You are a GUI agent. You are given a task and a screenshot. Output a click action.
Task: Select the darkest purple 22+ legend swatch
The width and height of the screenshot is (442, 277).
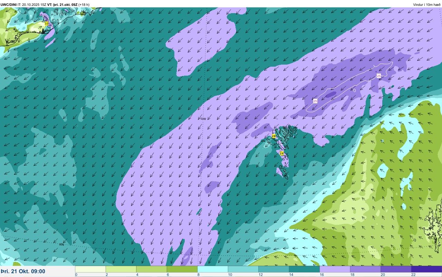pyautogui.click(x=426, y=269)
